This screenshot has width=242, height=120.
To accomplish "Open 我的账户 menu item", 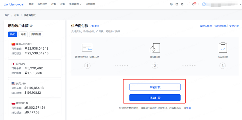I will coord(42,4).
